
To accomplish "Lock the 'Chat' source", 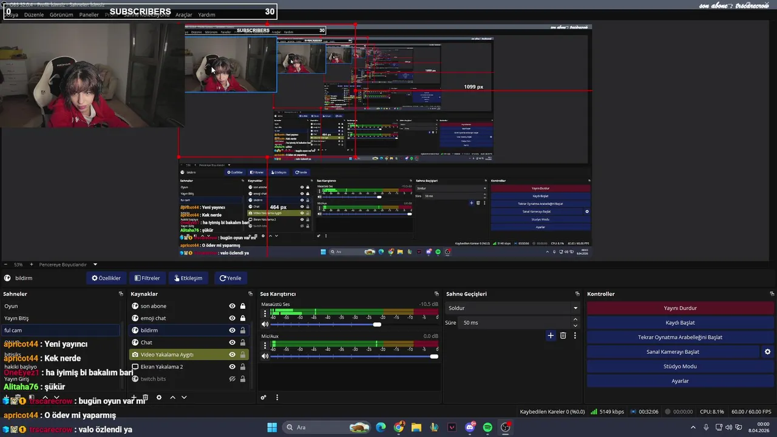I will click(243, 342).
